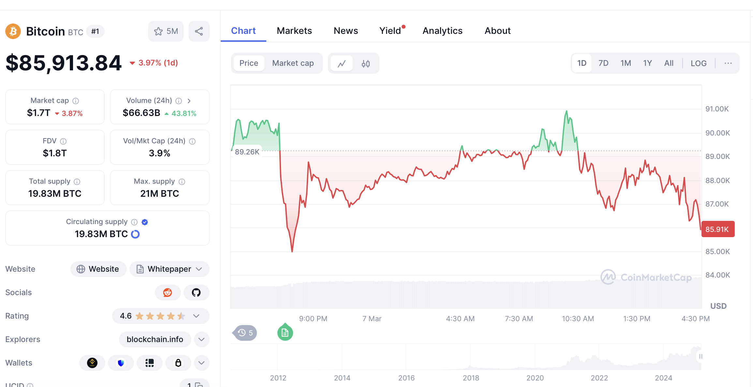
Task: Select the line chart view icon
Action: coord(342,64)
